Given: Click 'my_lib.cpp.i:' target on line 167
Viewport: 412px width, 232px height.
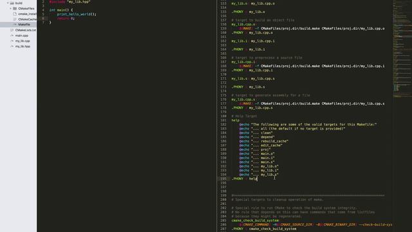Looking at the screenshot, I should coord(243,62).
